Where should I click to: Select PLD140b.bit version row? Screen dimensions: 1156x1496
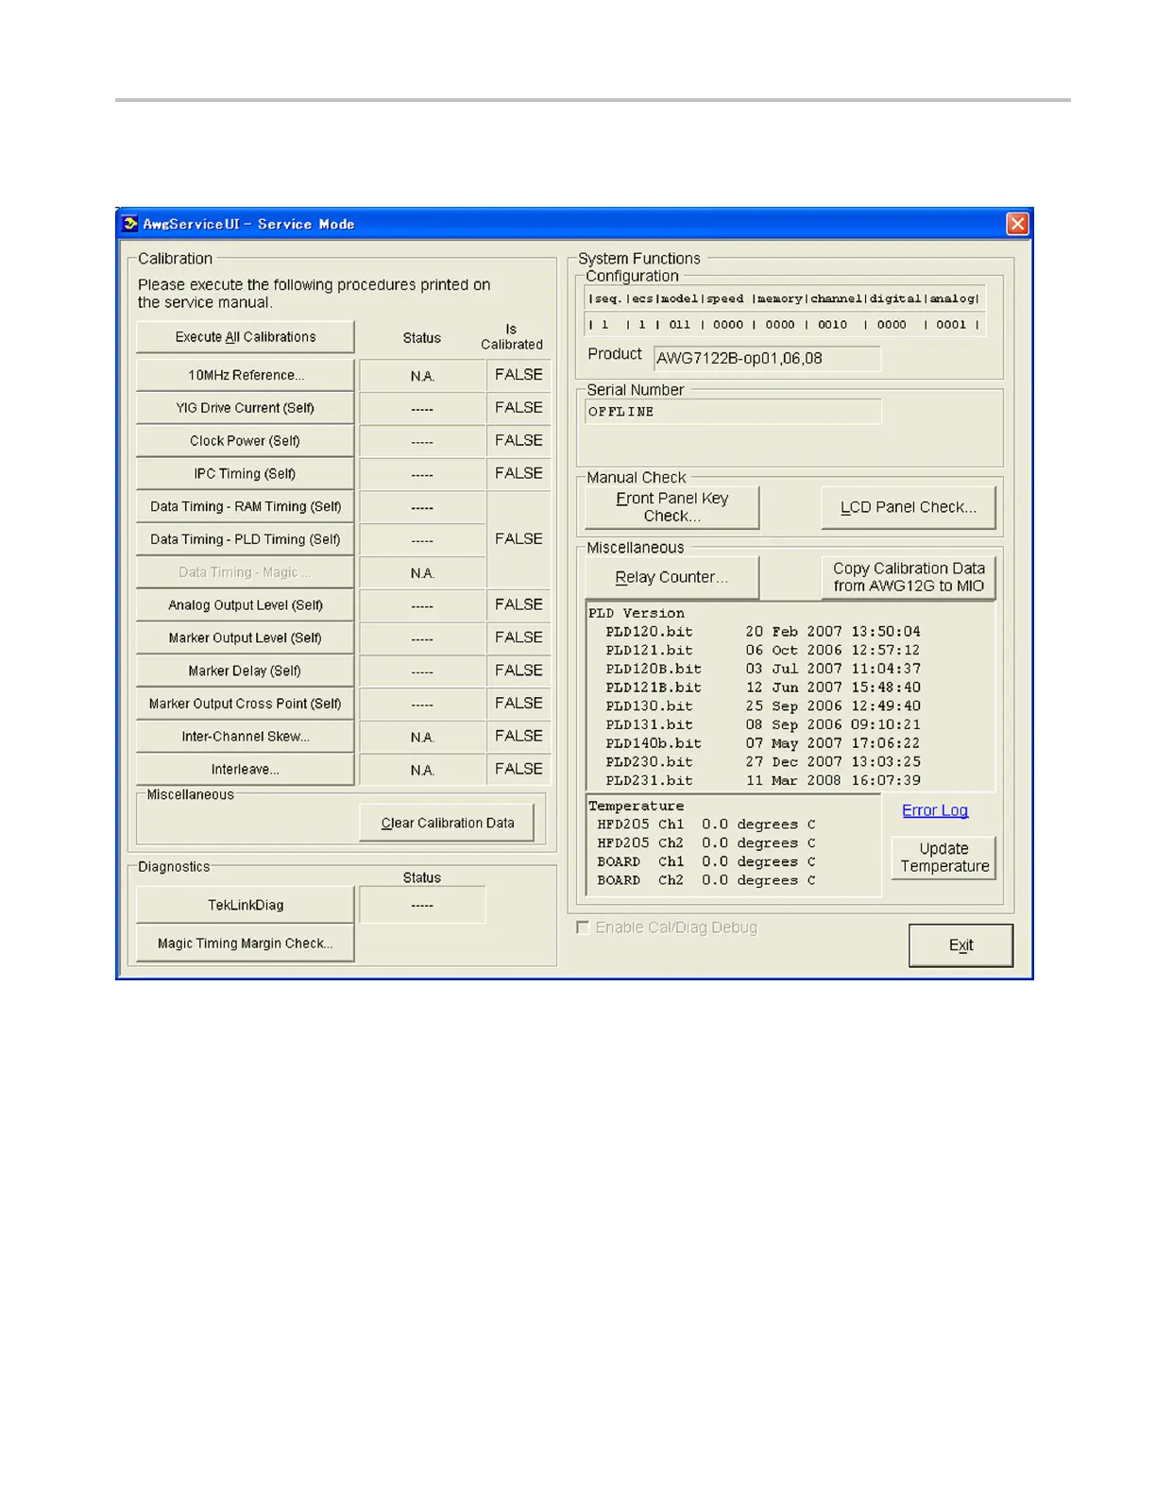[x=763, y=743]
